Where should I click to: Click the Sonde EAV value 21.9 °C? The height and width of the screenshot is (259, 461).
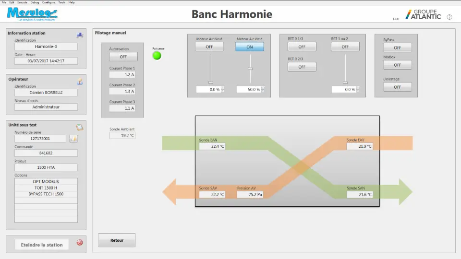360,146
